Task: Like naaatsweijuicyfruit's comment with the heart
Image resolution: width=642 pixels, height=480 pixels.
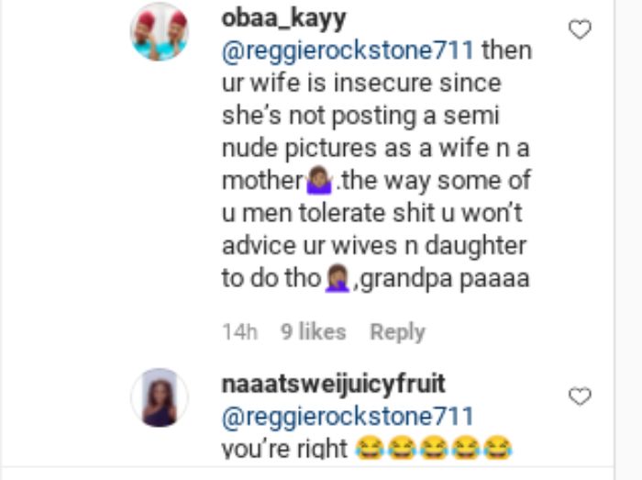Action: coord(581,396)
